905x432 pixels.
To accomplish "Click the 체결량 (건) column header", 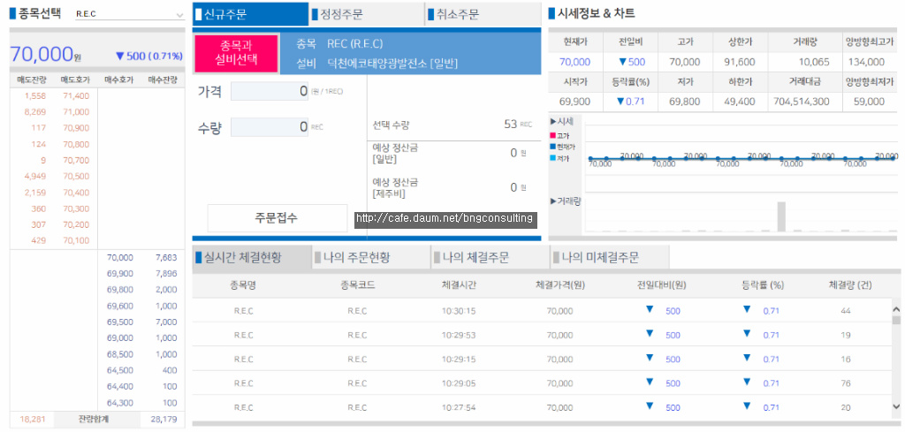I will tap(849, 285).
